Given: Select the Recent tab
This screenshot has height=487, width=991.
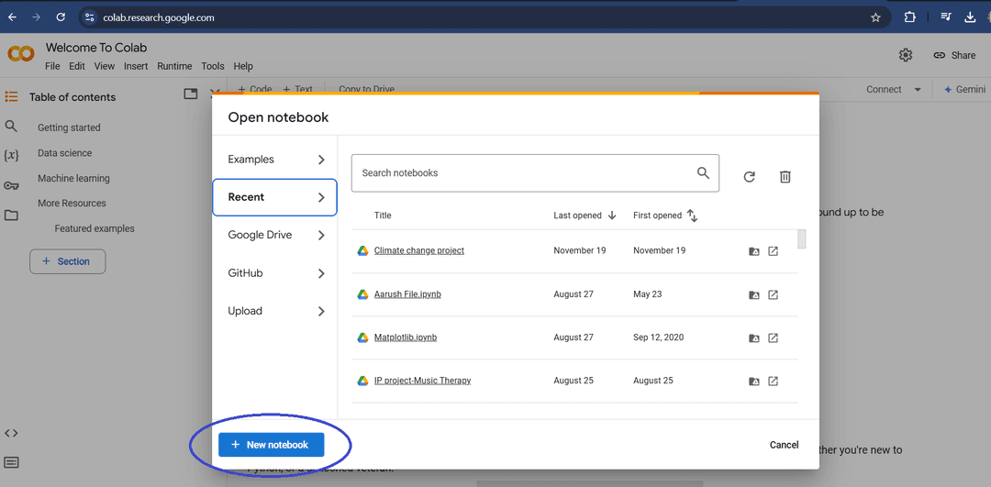Looking at the screenshot, I should 274,197.
